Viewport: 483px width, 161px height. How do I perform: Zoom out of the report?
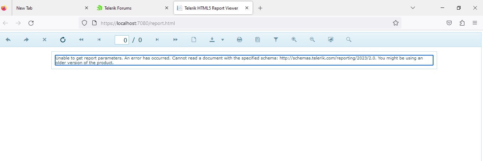pyautogui.click(x=312, y=40)
